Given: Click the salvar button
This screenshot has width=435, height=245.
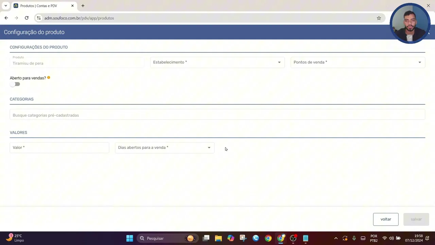Looking at the screenshot, I should pyautogui.click(x=416, y=219).
